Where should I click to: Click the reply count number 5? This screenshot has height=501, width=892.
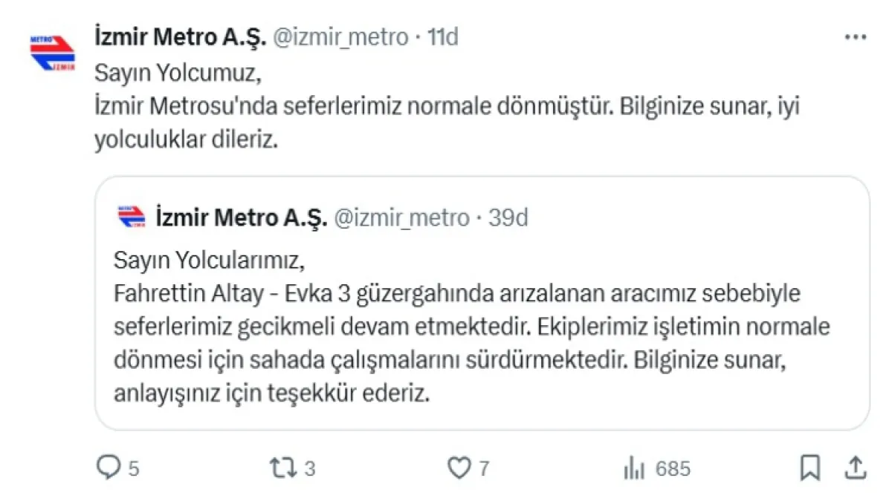pos(134,468)
